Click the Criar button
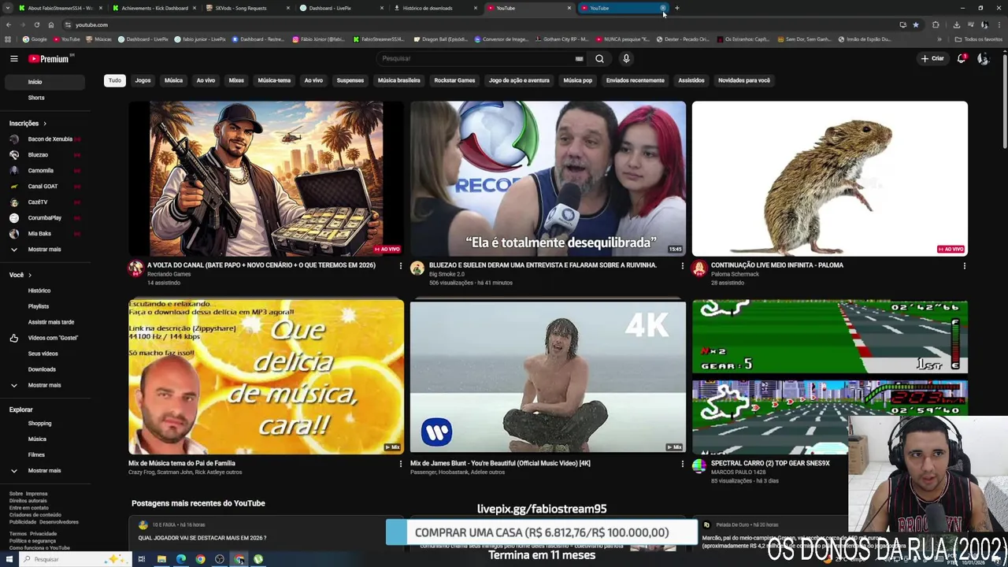This screenshot has width=1008, height=567. 932,58
